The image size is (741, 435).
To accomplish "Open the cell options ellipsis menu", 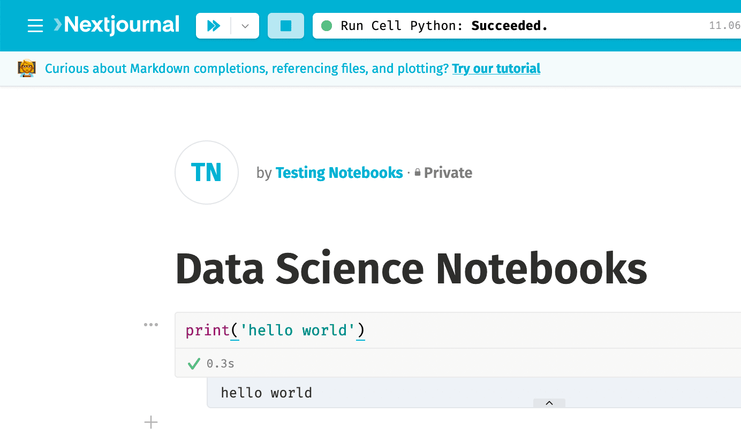I will pyautogui.click(x=151, y=324).
